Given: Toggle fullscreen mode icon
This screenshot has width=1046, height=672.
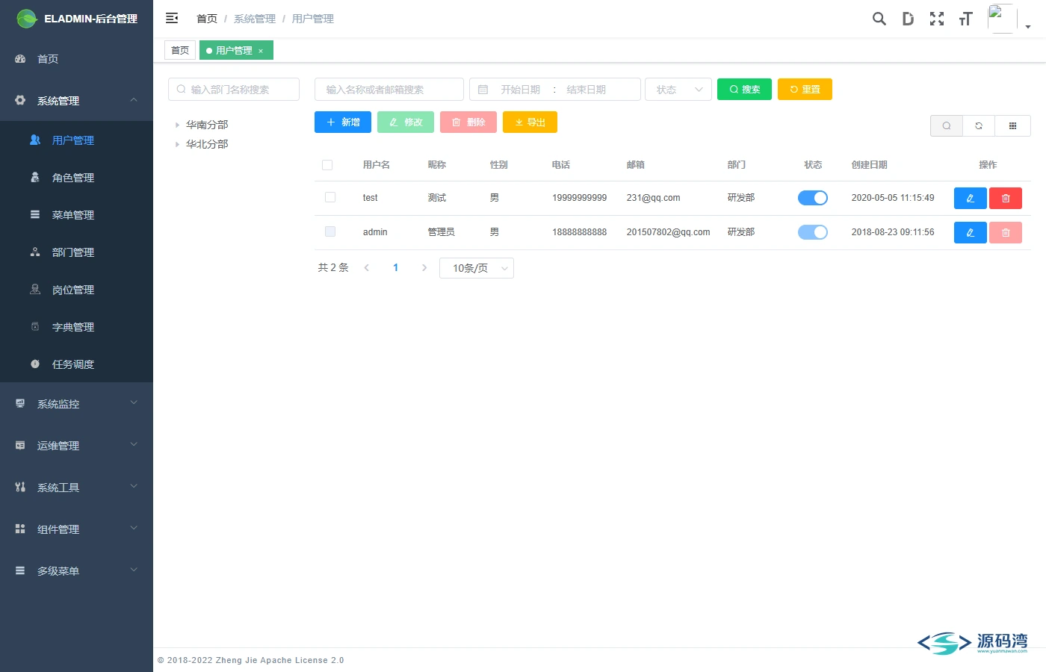Looking at the screenshot, I should point(937,19).
